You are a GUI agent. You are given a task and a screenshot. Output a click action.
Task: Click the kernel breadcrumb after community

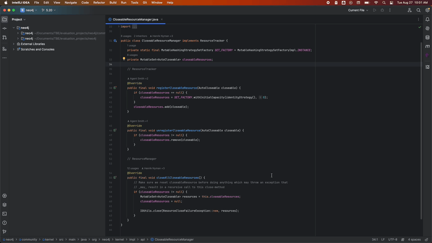(49, 239)
